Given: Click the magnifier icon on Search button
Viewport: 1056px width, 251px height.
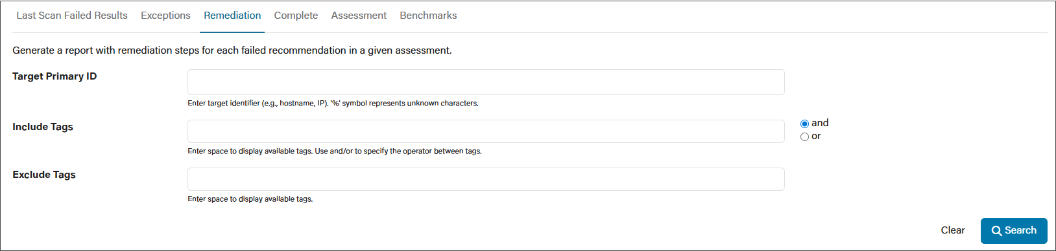Looking at the screenshot, I should click(x=997, y=231).
